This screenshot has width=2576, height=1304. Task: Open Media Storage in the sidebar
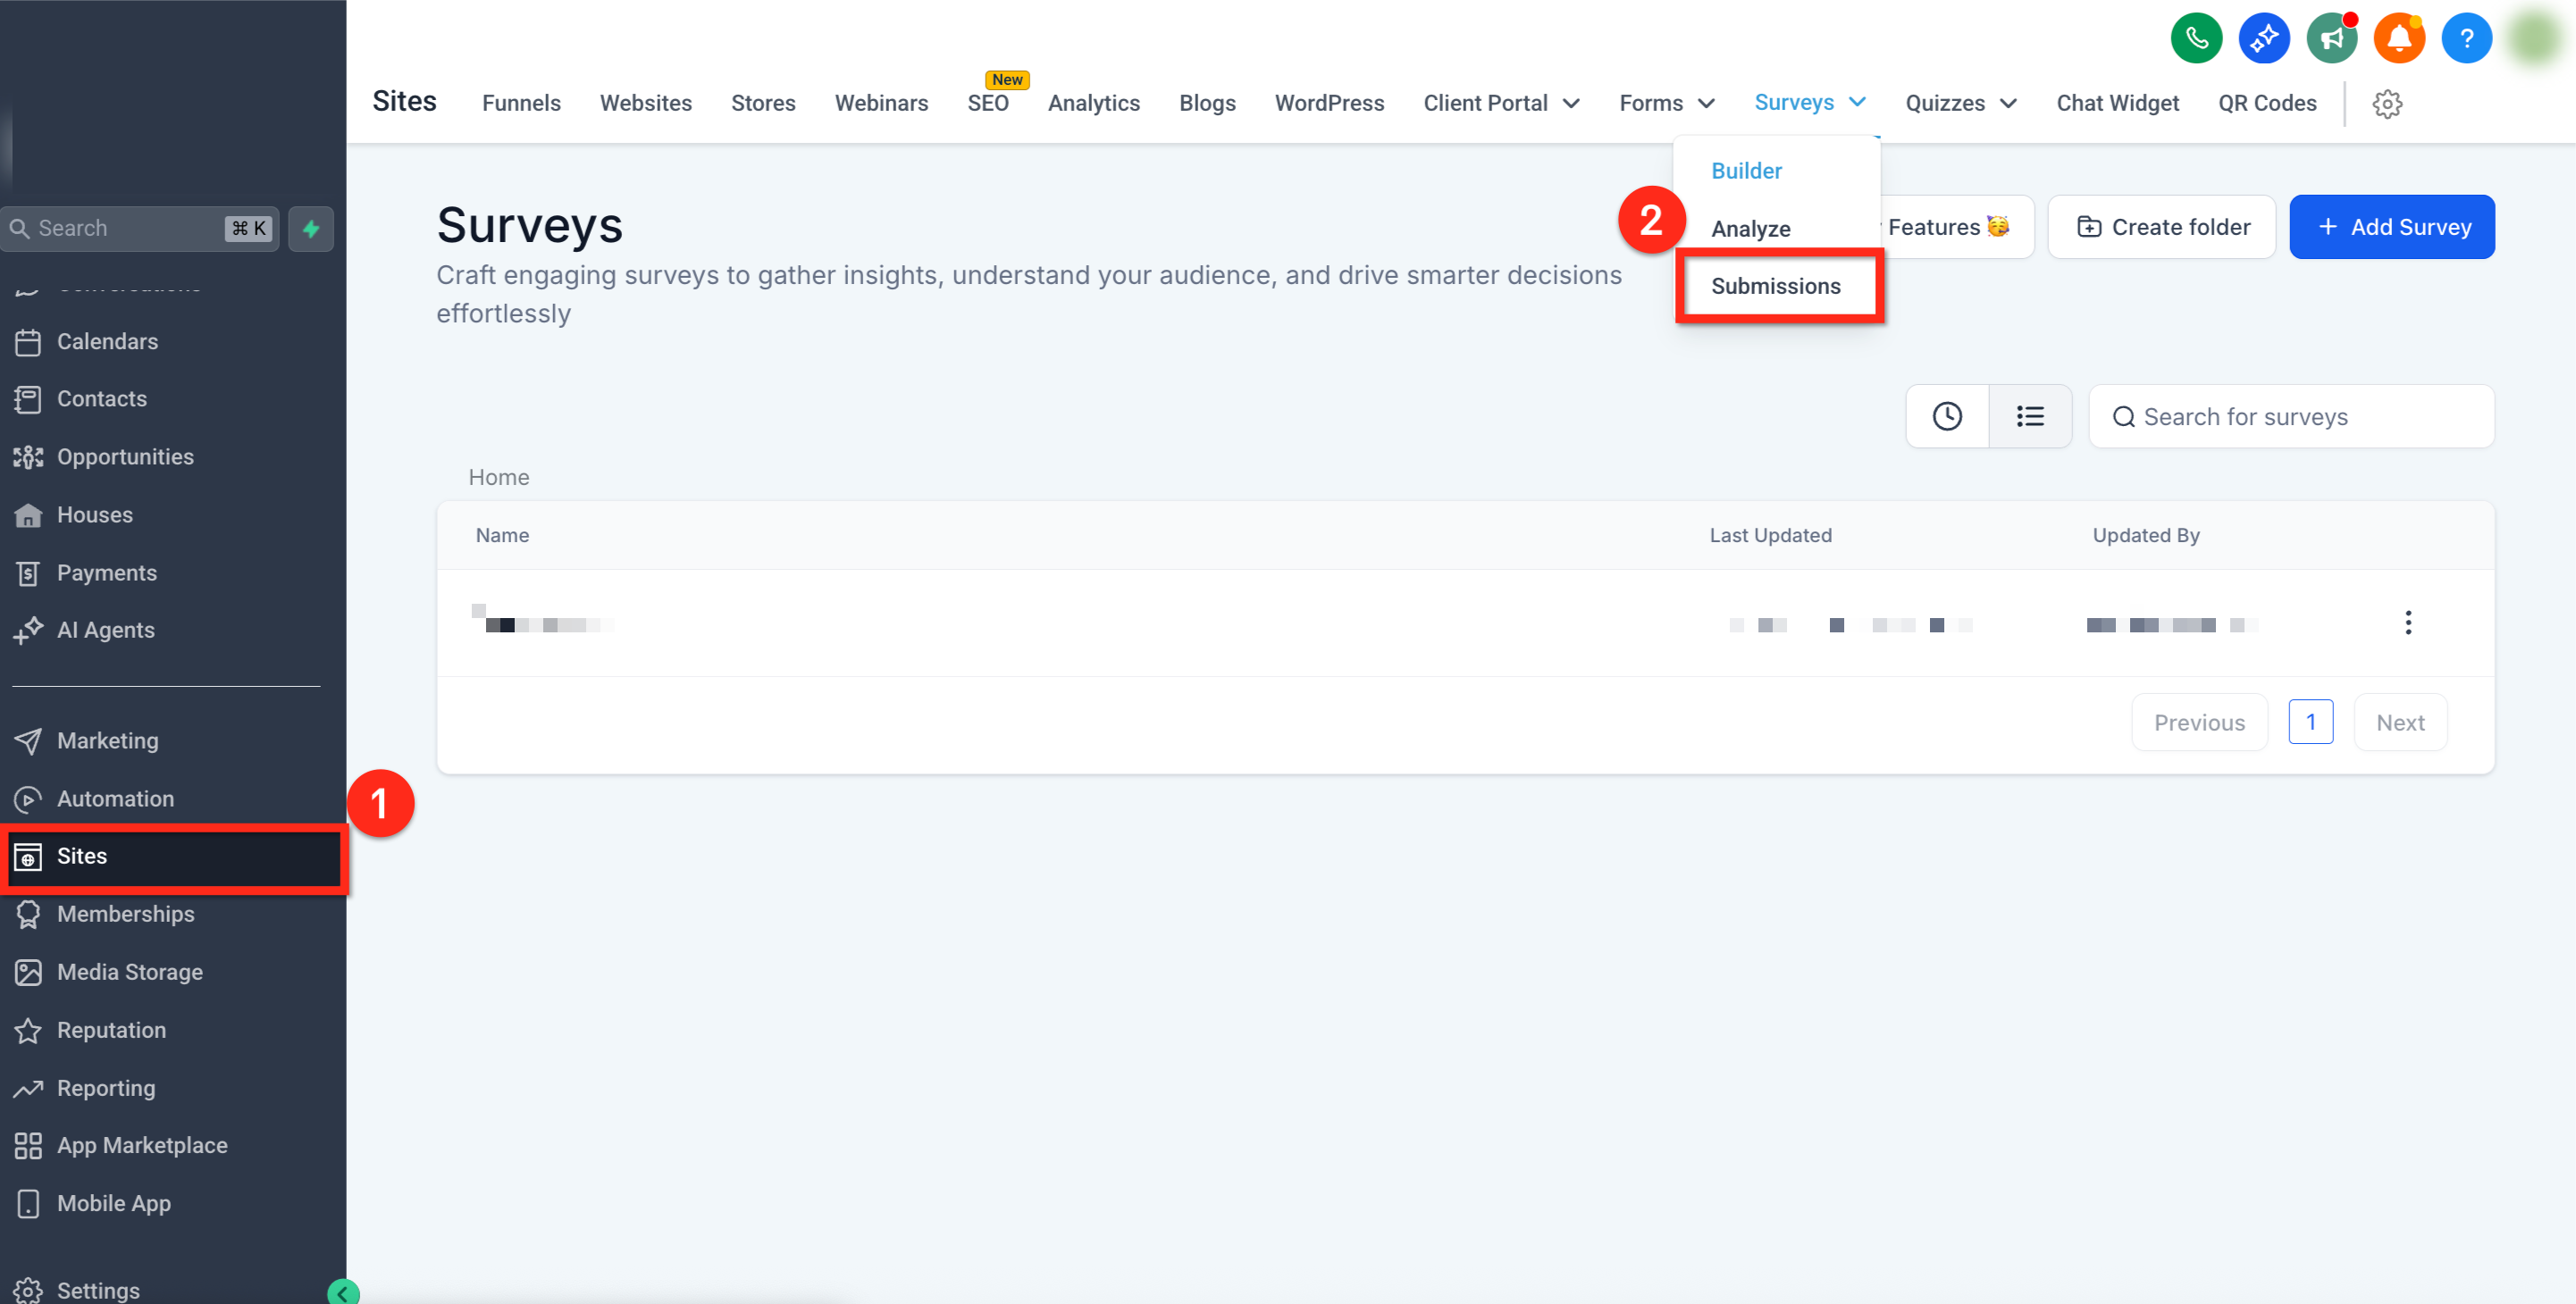coord(130,971)
